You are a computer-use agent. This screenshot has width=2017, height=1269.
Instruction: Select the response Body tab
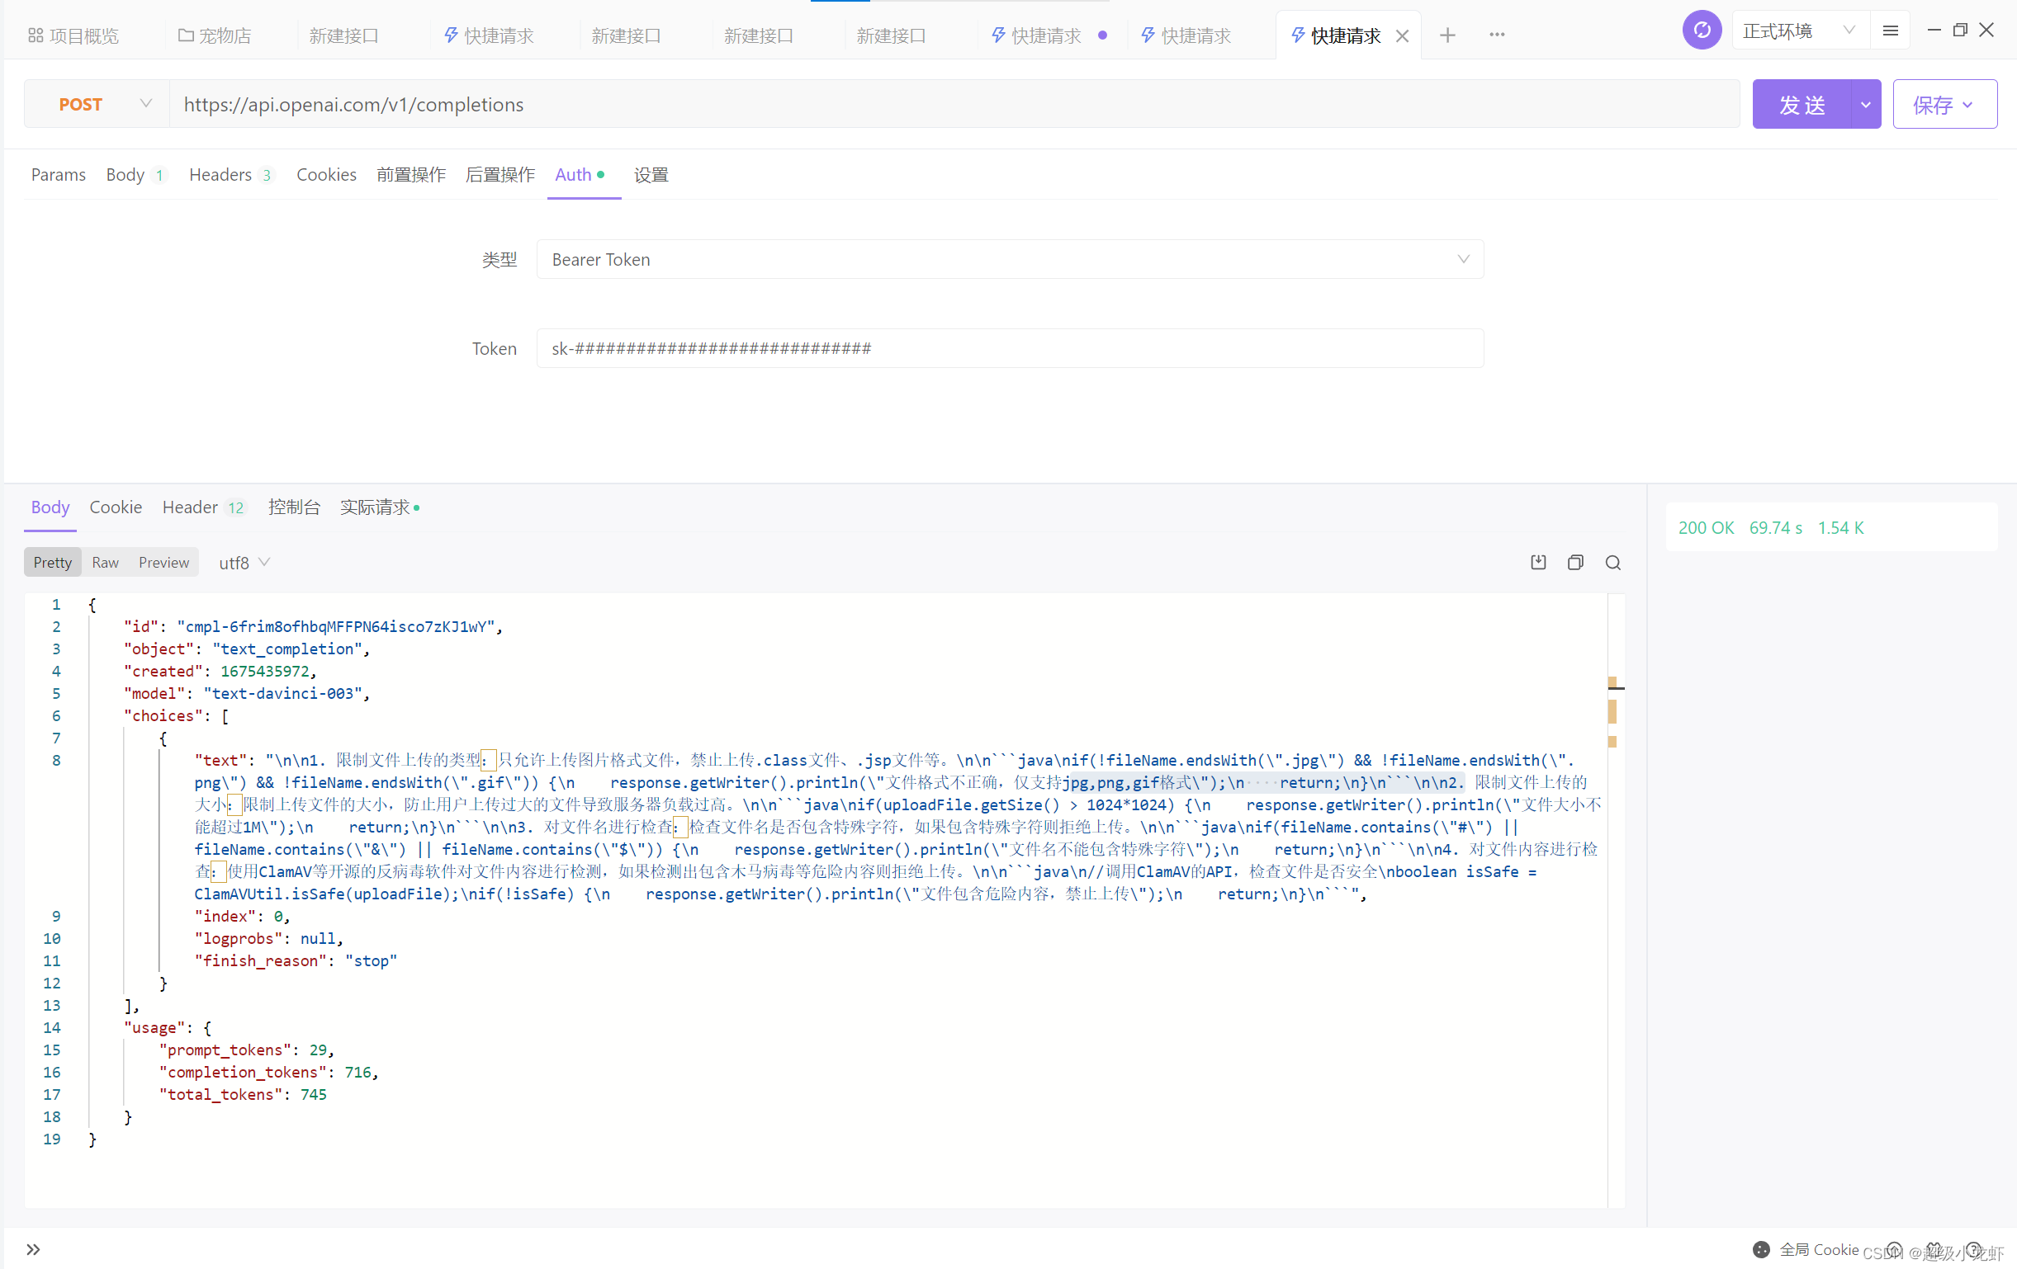[50, 507]
